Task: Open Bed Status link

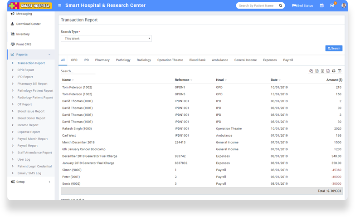Action: click(x=302, y=5)
